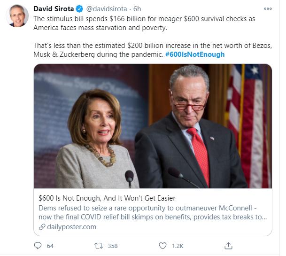
Task: Like the tweet with heart icon
Action: click(162, 246)
